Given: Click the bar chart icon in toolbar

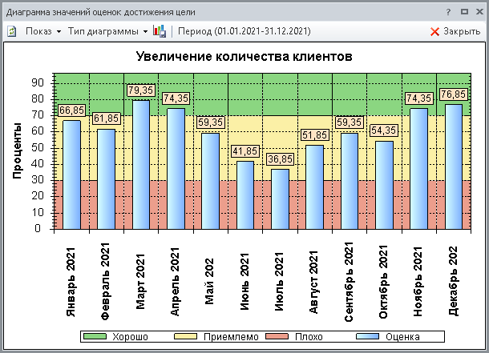Looking at the screenshot, I should [x=160, y=31].
